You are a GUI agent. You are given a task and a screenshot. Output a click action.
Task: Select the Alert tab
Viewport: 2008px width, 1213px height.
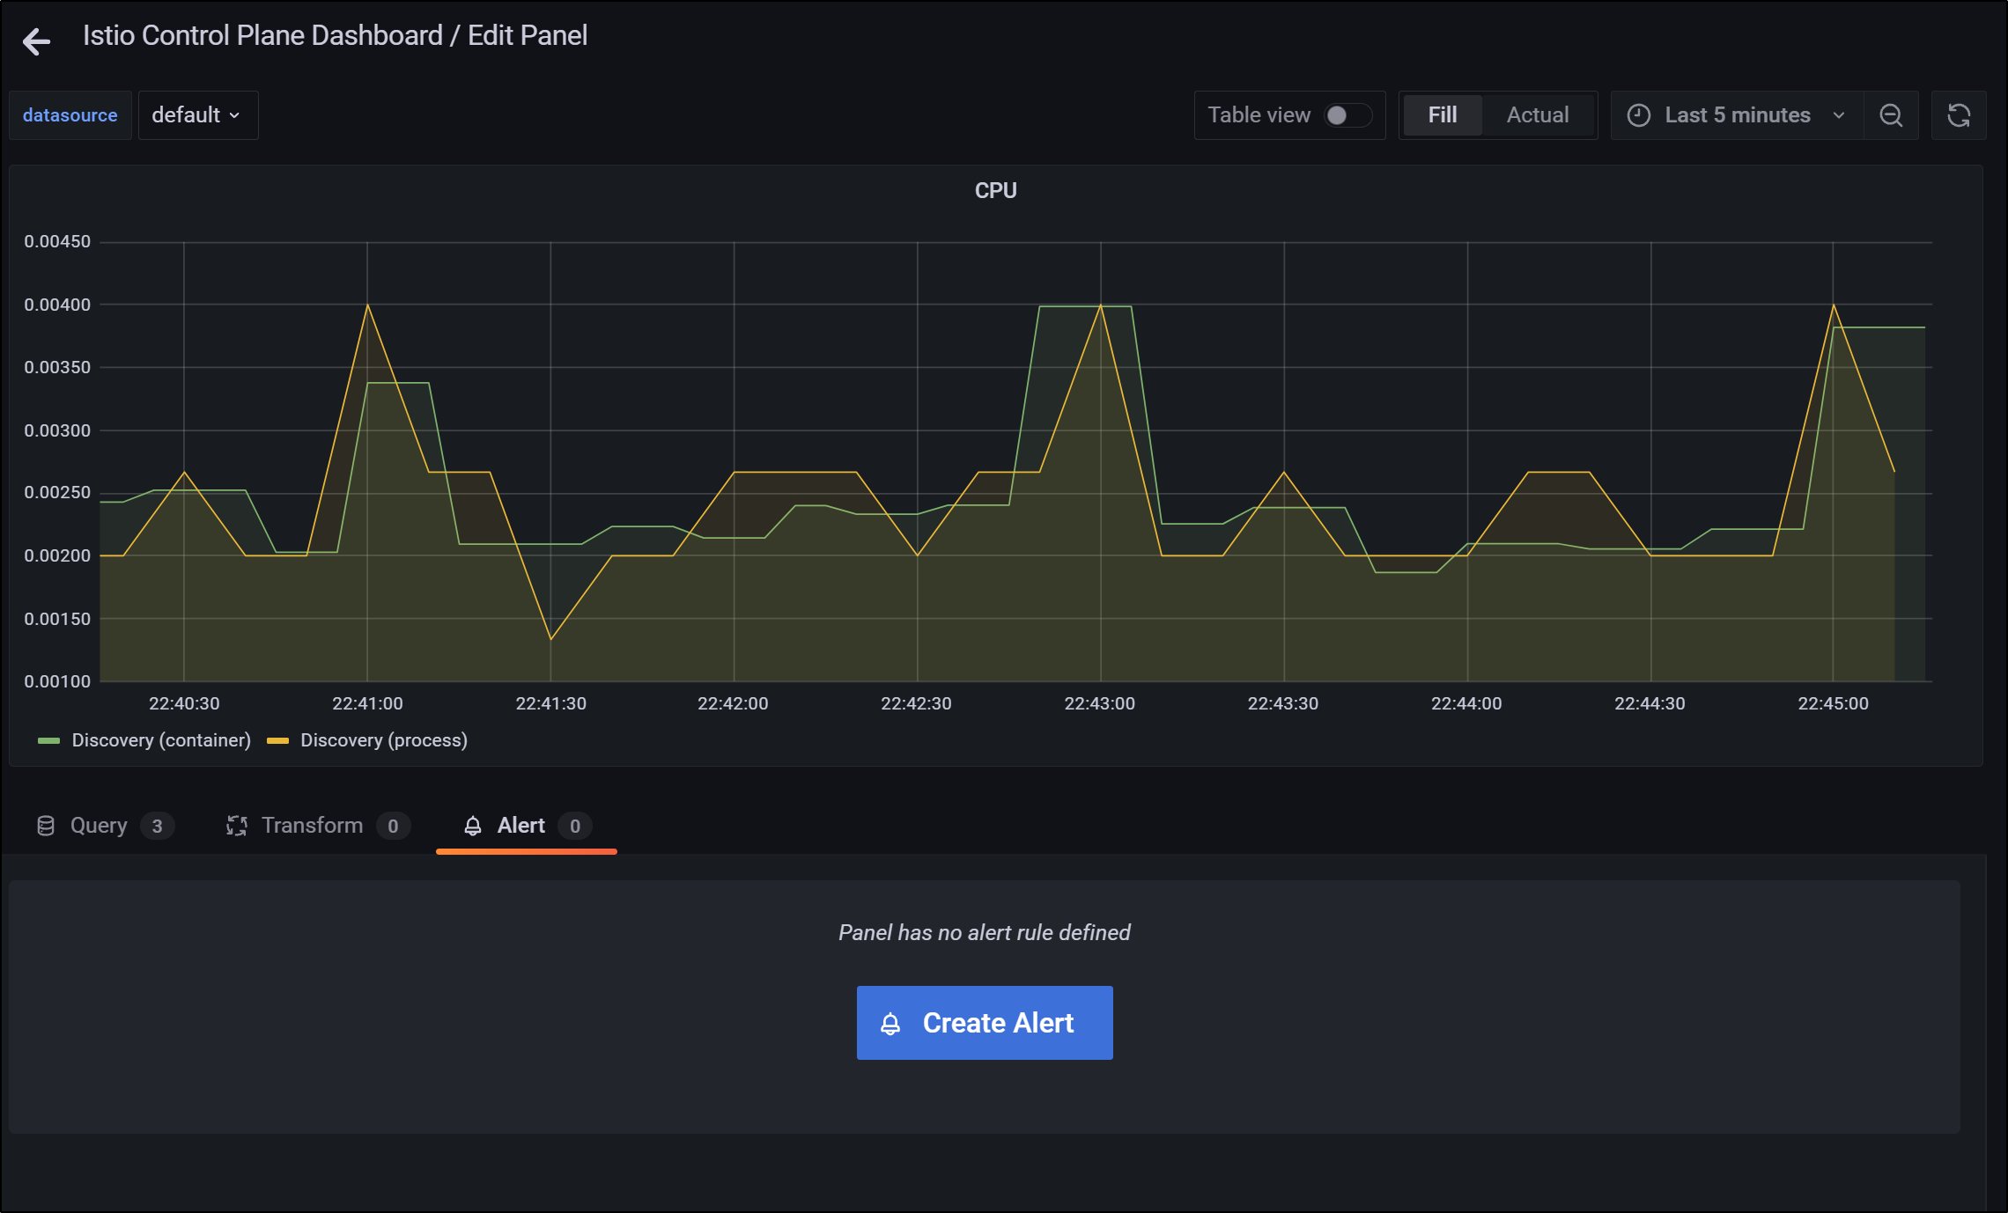coord(527,826)
